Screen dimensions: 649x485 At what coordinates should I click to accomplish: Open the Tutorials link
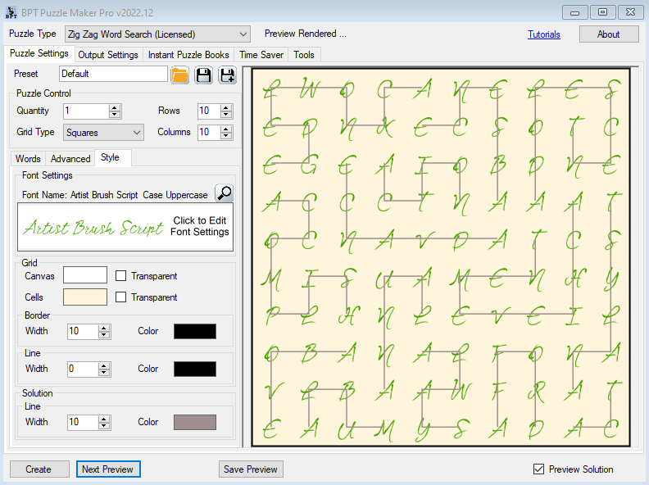[x=544, y=34]
